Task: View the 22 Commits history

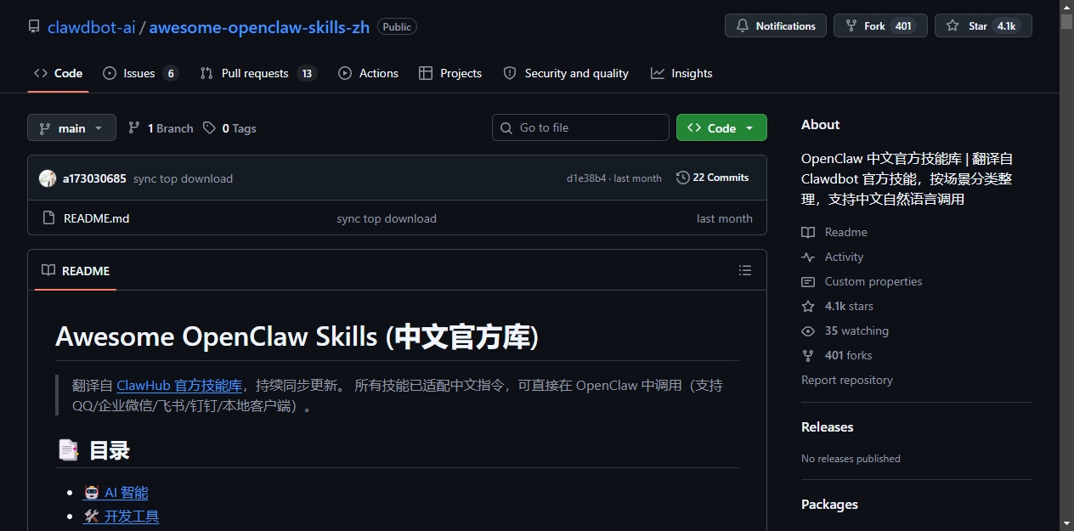Action: (712, 178)
